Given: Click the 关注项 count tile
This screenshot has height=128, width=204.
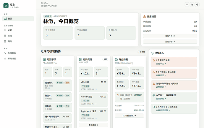Looking at the screenshot, I should coord(101,72).
